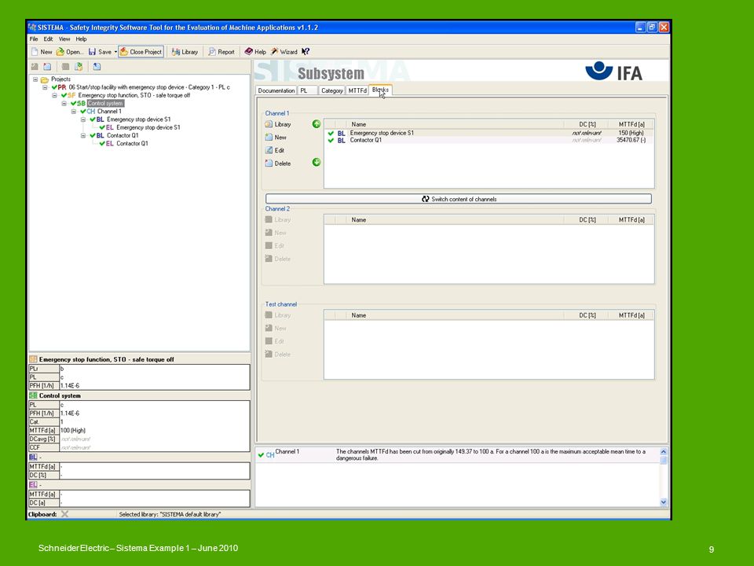The width and height of the screenshot is (754, 566).
Task: Collapse the SB Control system node
Action: point(64,103)
